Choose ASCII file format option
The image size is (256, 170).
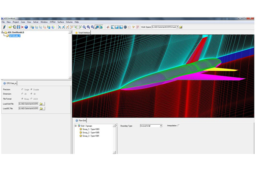click(x=31, y=99)
